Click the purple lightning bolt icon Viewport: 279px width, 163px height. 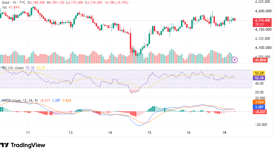click(x=235, y=60)
